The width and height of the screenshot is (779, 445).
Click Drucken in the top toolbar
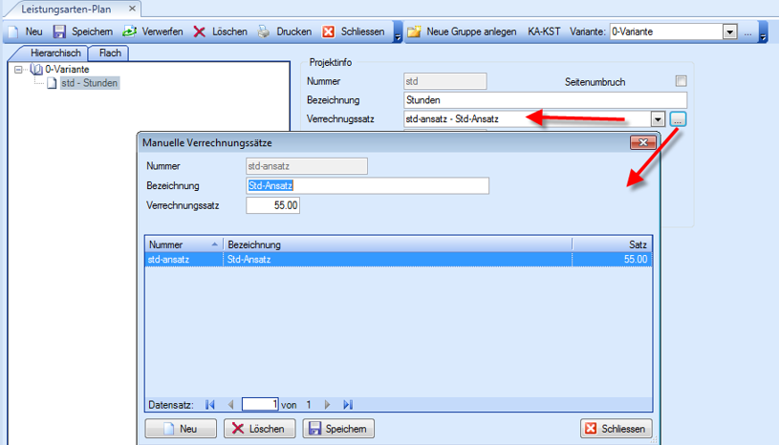pos(285,32)
